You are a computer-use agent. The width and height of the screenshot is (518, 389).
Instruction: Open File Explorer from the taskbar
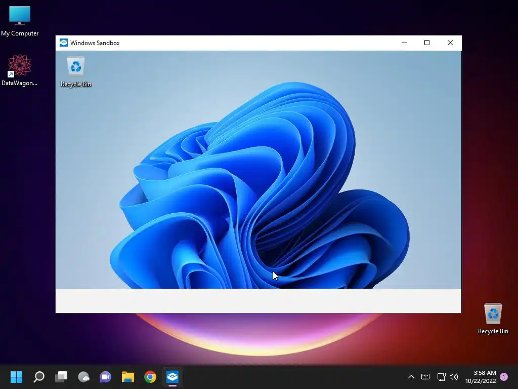(x=128, y=376)
